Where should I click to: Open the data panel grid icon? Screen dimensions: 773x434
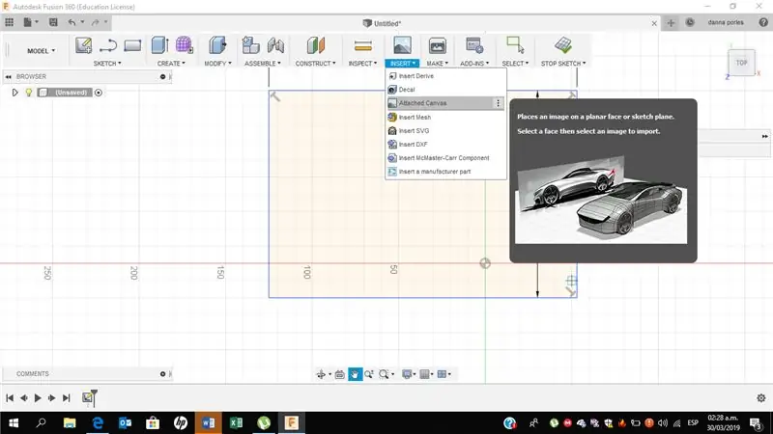pos(10,22)
